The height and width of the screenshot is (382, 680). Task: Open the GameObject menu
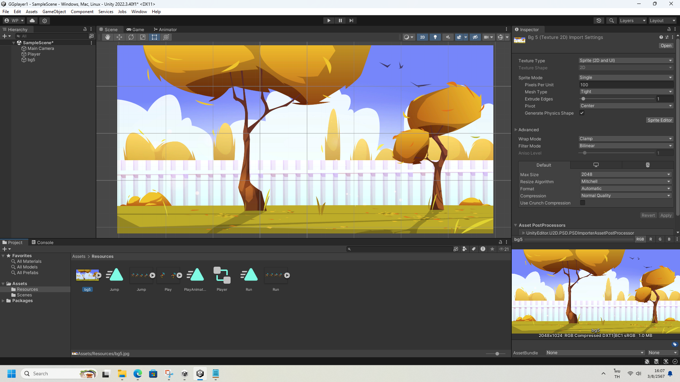54,12
